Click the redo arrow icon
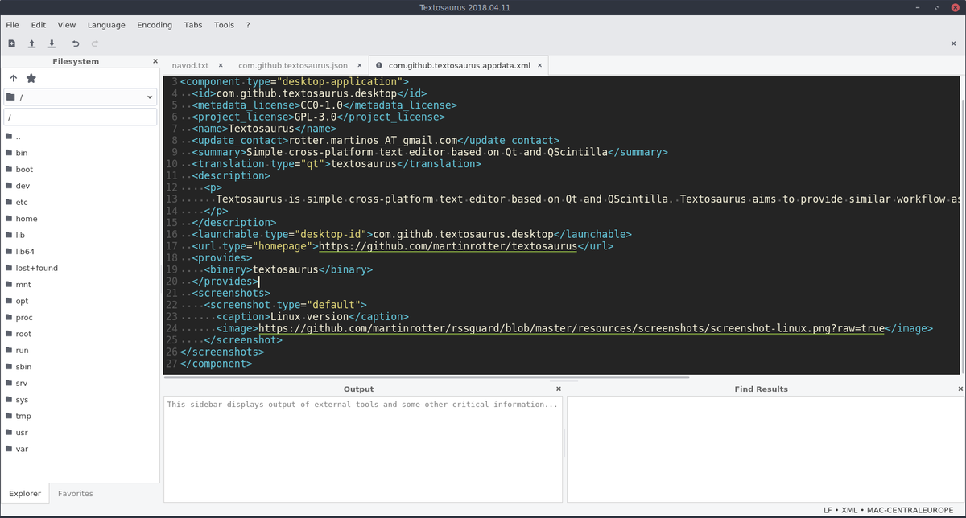 [x=95, y=44]
